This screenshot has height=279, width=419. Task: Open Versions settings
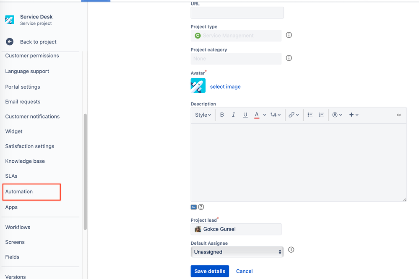click(x=16, y=276)
